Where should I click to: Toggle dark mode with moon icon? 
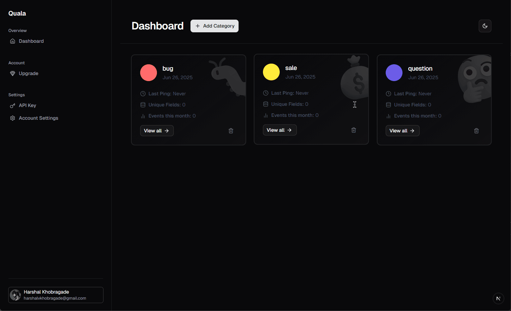pyautogui.click(x=485, y=26)
